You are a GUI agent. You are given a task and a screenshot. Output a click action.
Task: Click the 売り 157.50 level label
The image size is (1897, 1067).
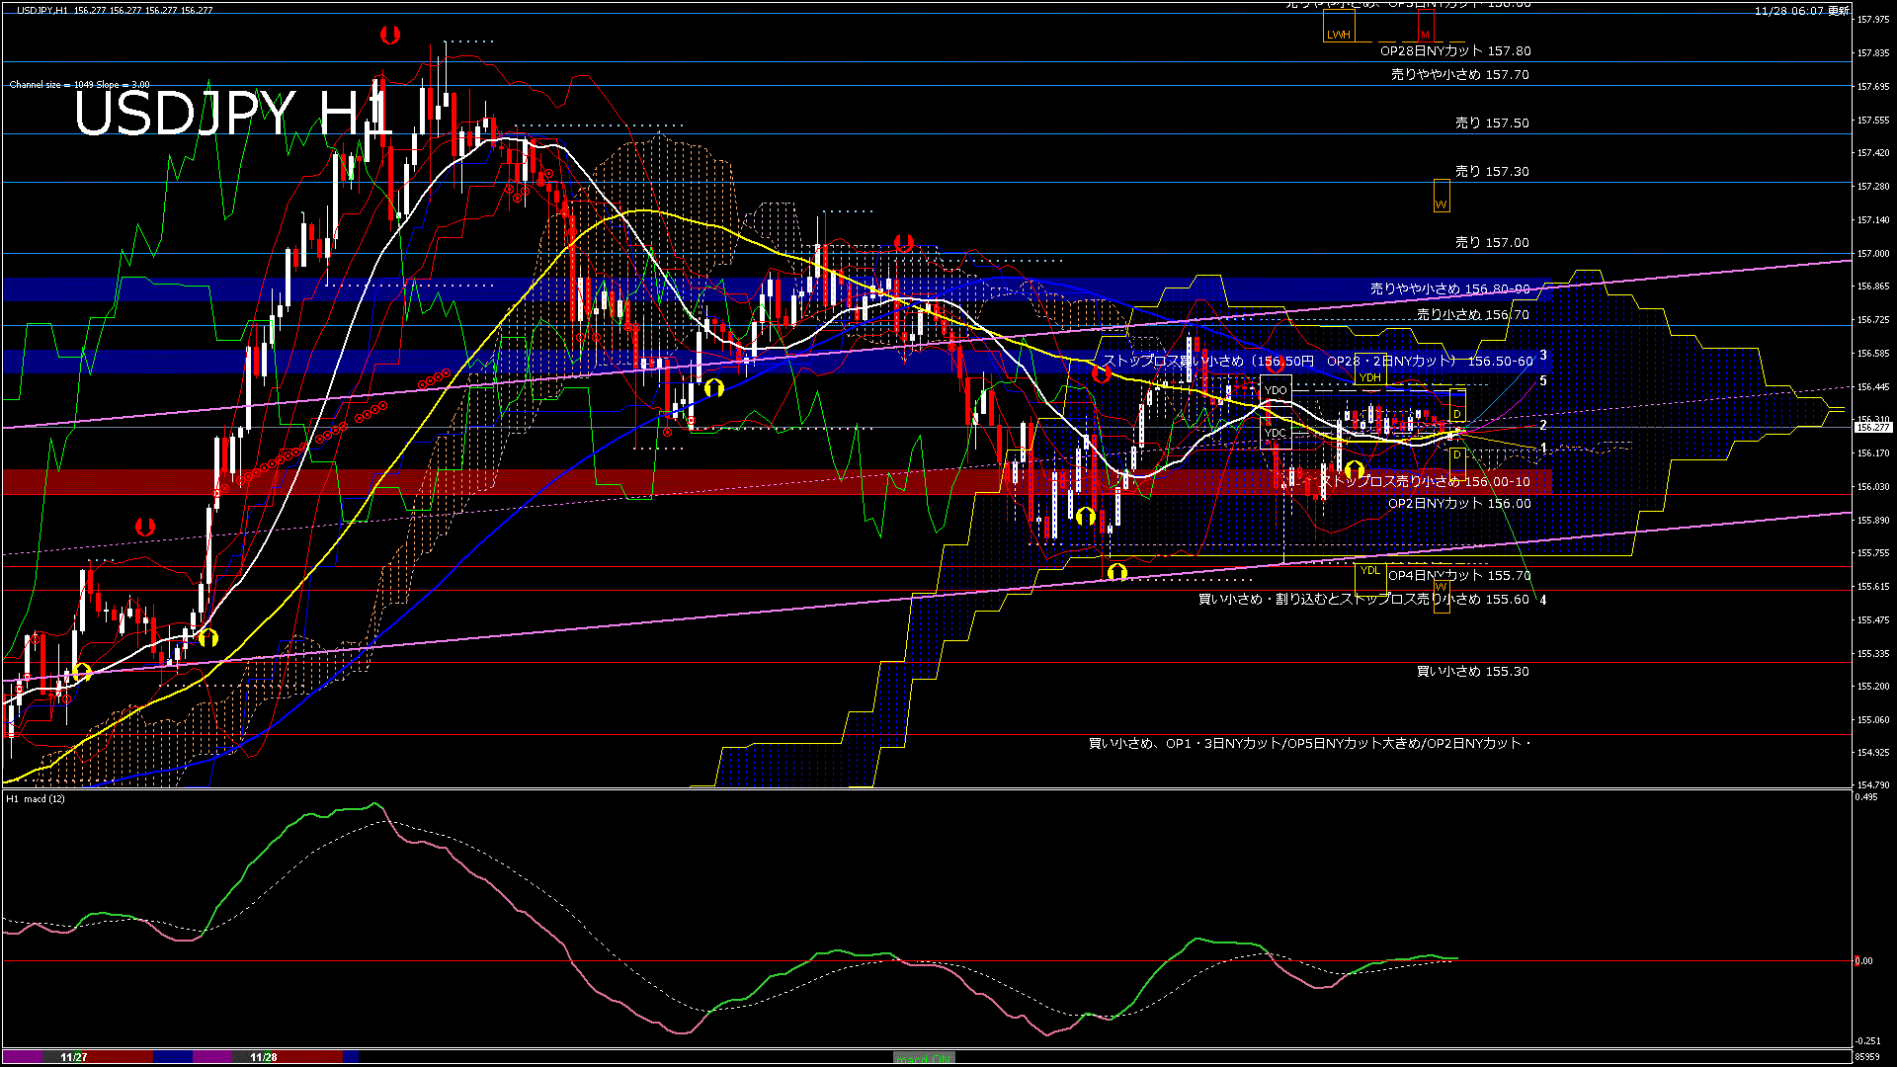click(1491, 123)
